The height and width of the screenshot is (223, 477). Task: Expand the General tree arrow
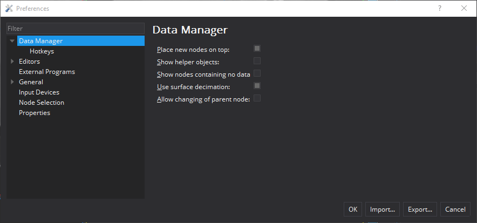pos(12,82)
